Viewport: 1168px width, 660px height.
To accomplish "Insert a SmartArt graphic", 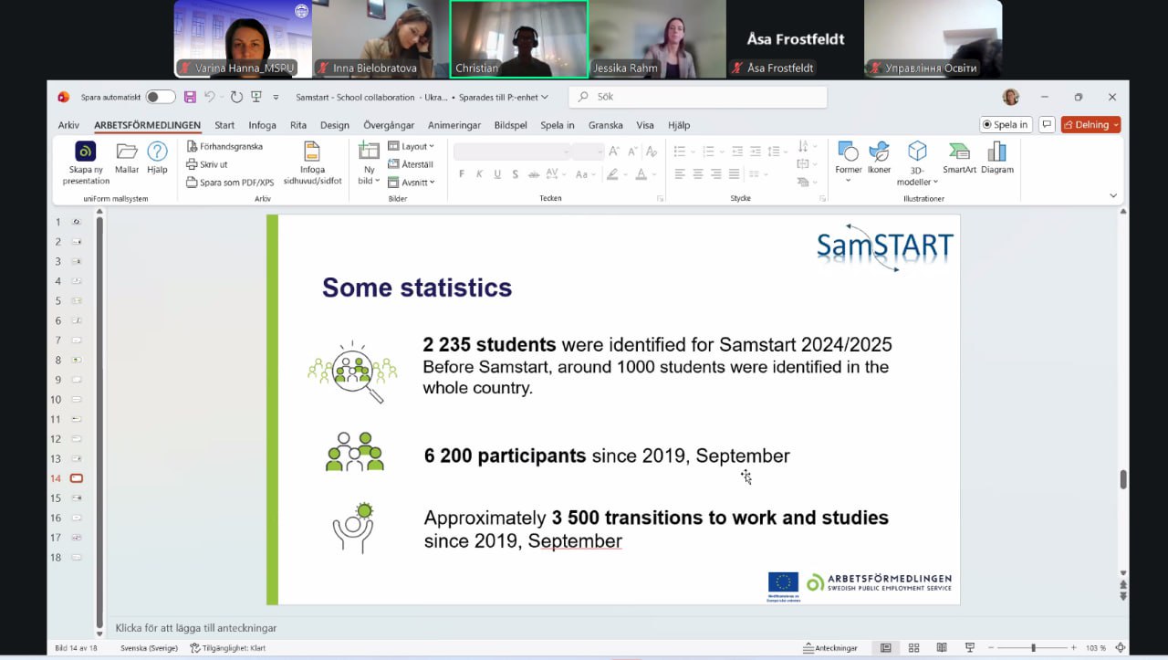I will (959, 152).
